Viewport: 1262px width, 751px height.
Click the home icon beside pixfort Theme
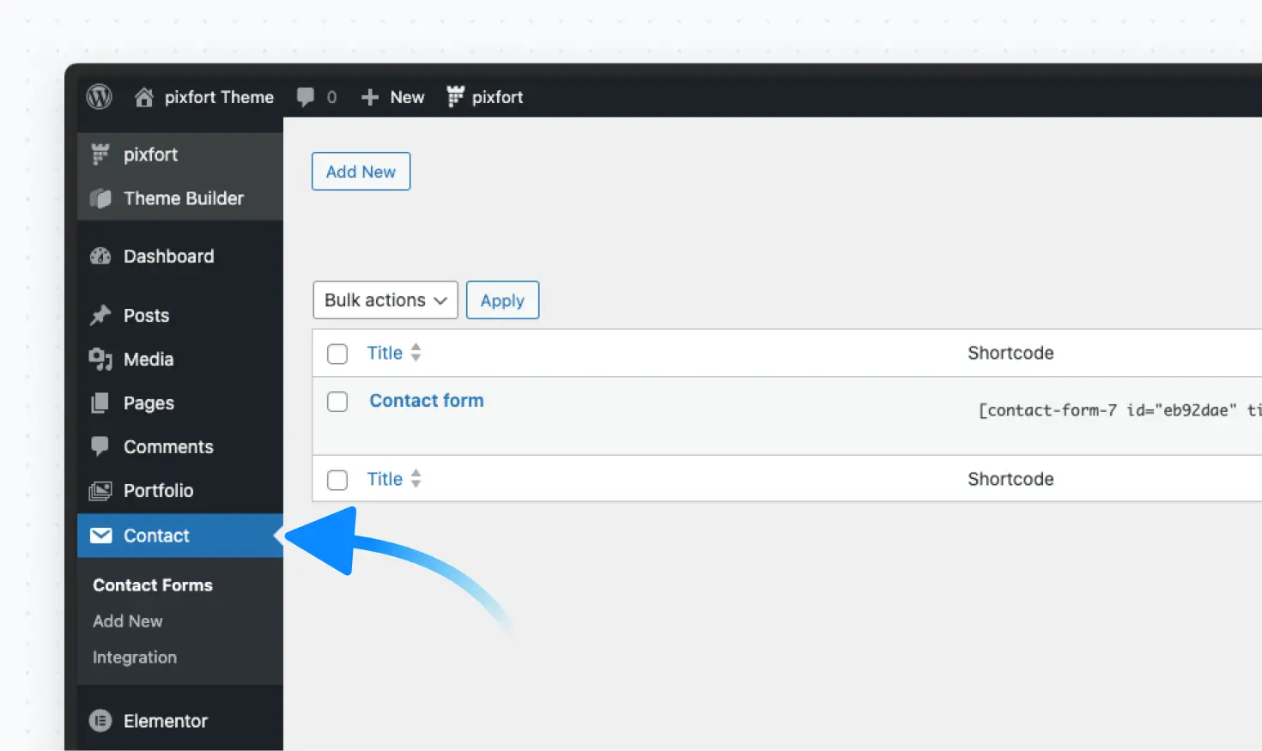(x=144, y=97)
